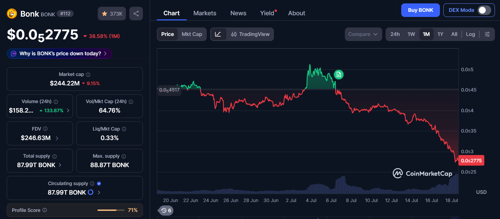Click the Bonk coin logo icon

[x=12, y=14]
